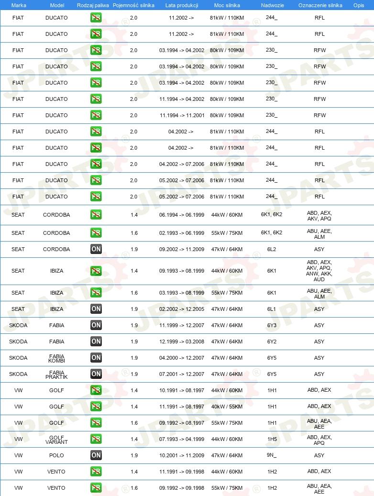
Task: Click ON diesel icon in Fabia Kombi row
Action: click(x=96, y=357)
